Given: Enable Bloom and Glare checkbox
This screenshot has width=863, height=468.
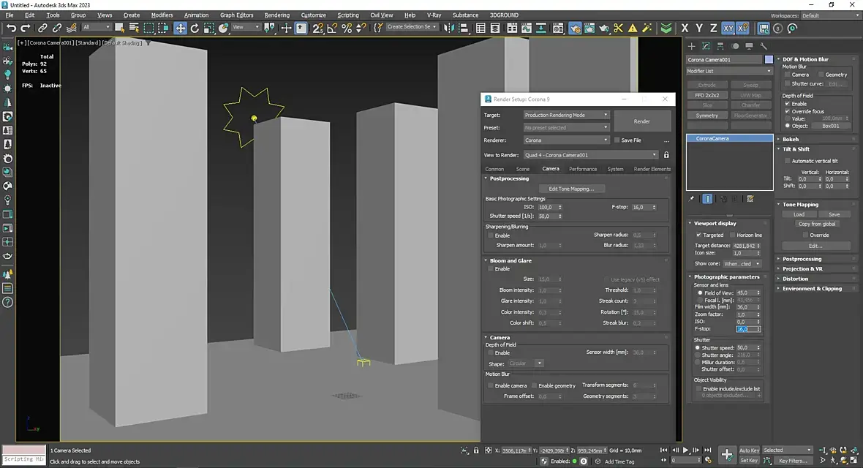Looking at the screenshot, I should tap(491, 269).
